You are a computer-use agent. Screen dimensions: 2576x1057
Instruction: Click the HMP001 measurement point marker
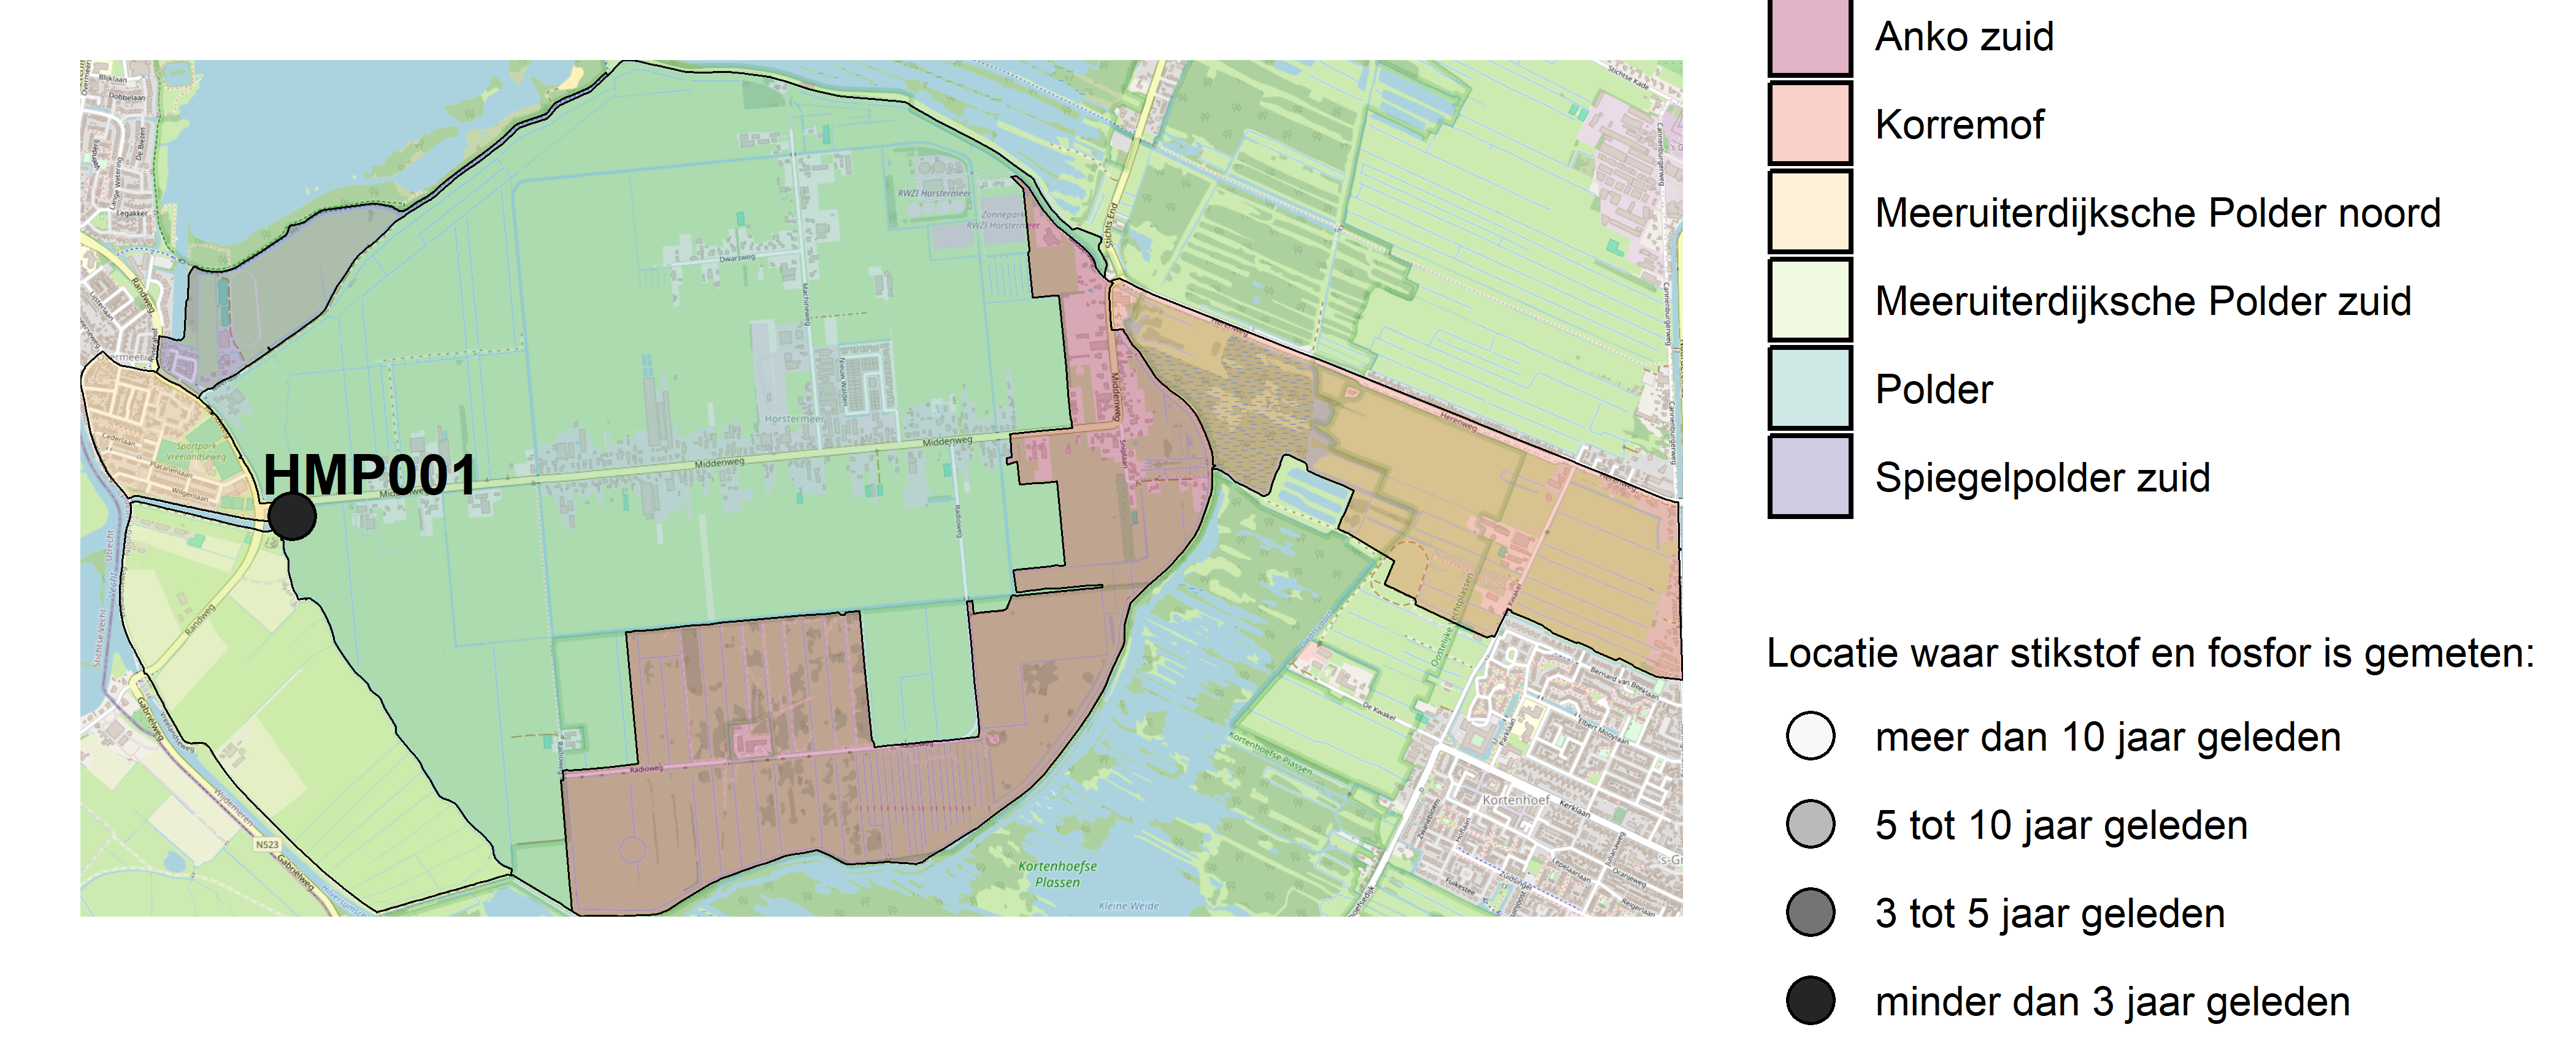tap(292, 517)
